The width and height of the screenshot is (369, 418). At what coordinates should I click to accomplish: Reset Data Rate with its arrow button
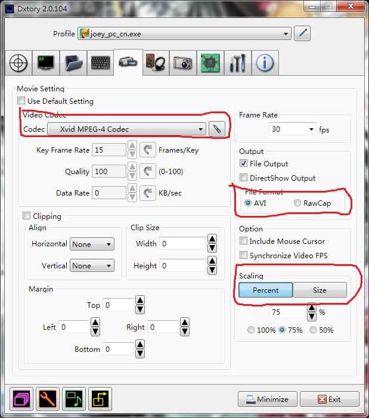pyautogui.click(x=148, y=193)
